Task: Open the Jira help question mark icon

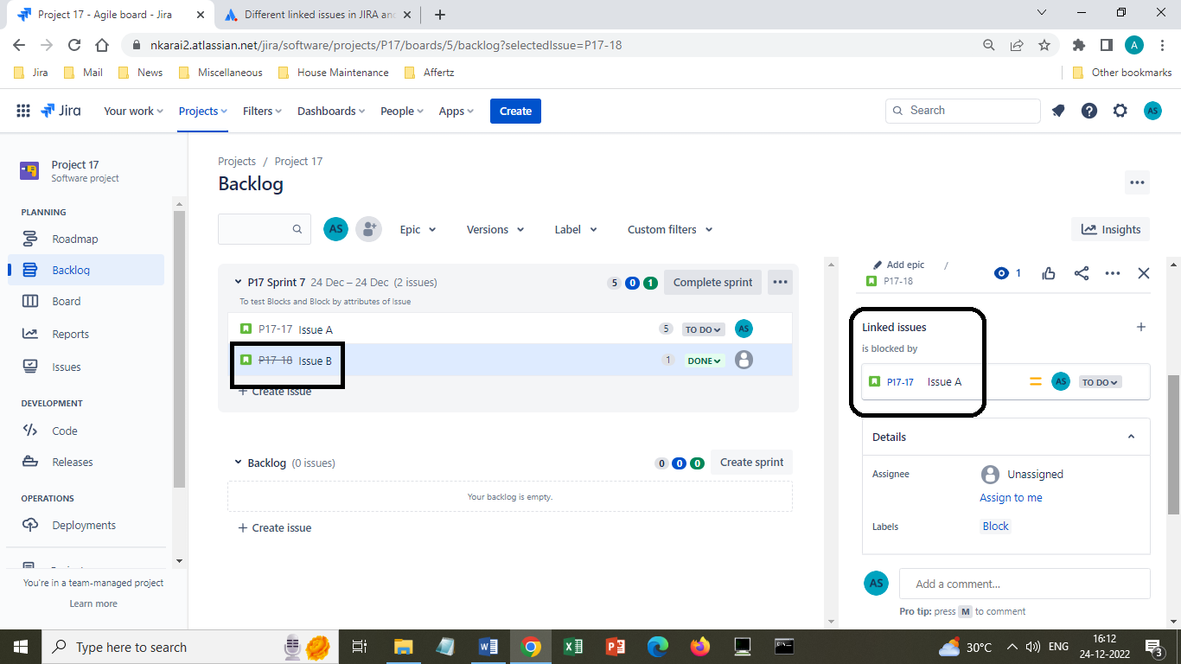Action: pos(1089,111)
